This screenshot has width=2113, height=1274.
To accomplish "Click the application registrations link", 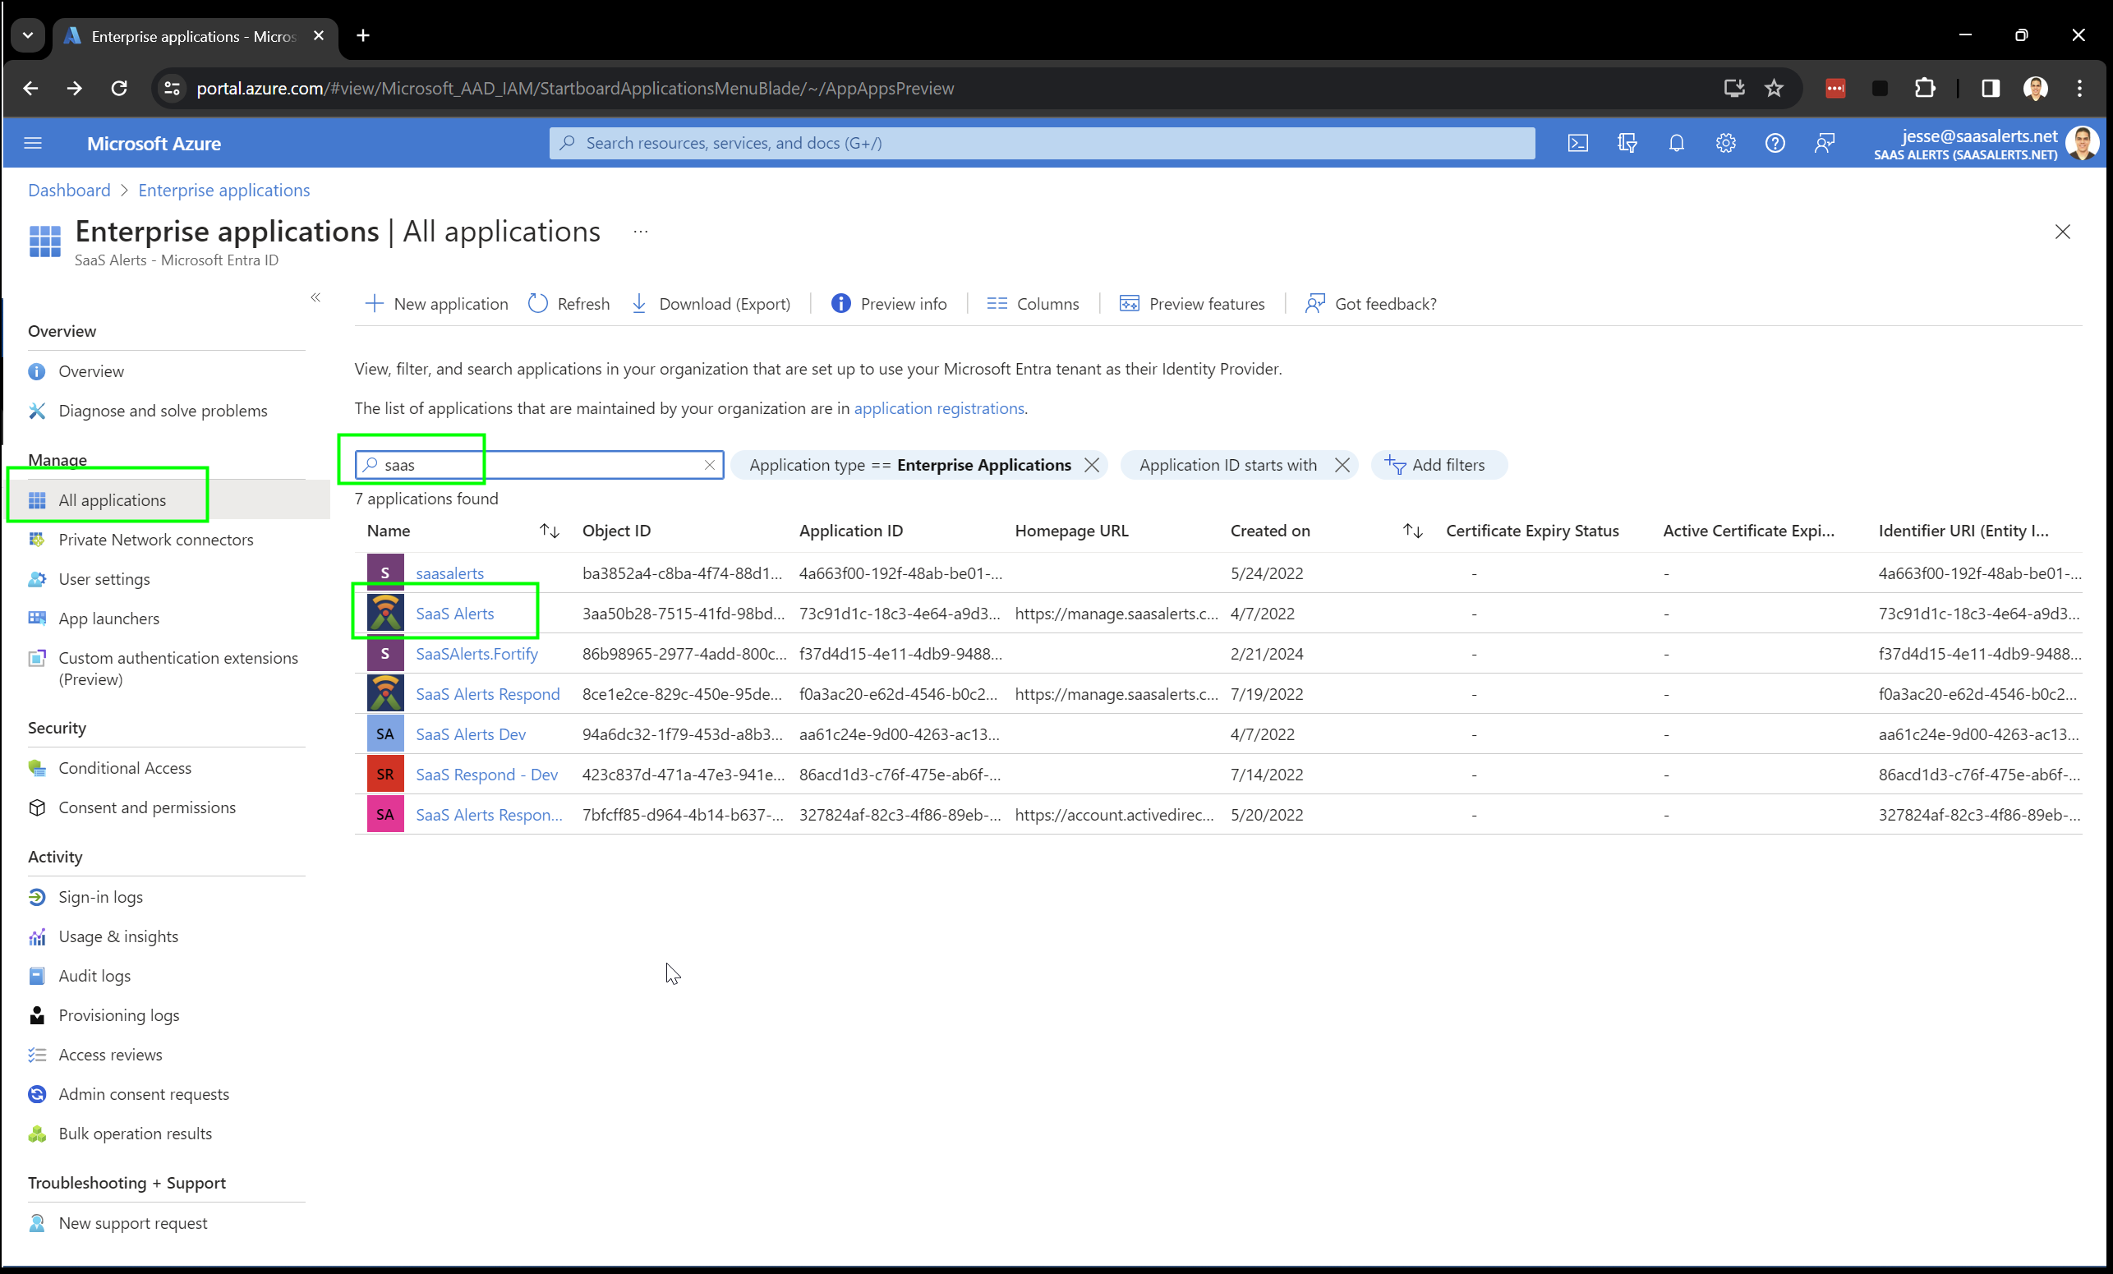I will pos(938,408).
